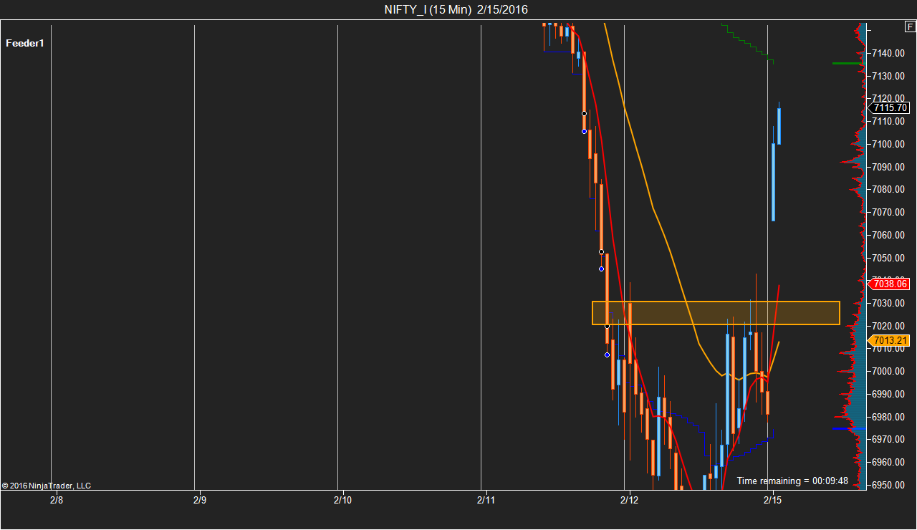
Task: Click the Feeder1 label
Action: click(x=25, y=43)
